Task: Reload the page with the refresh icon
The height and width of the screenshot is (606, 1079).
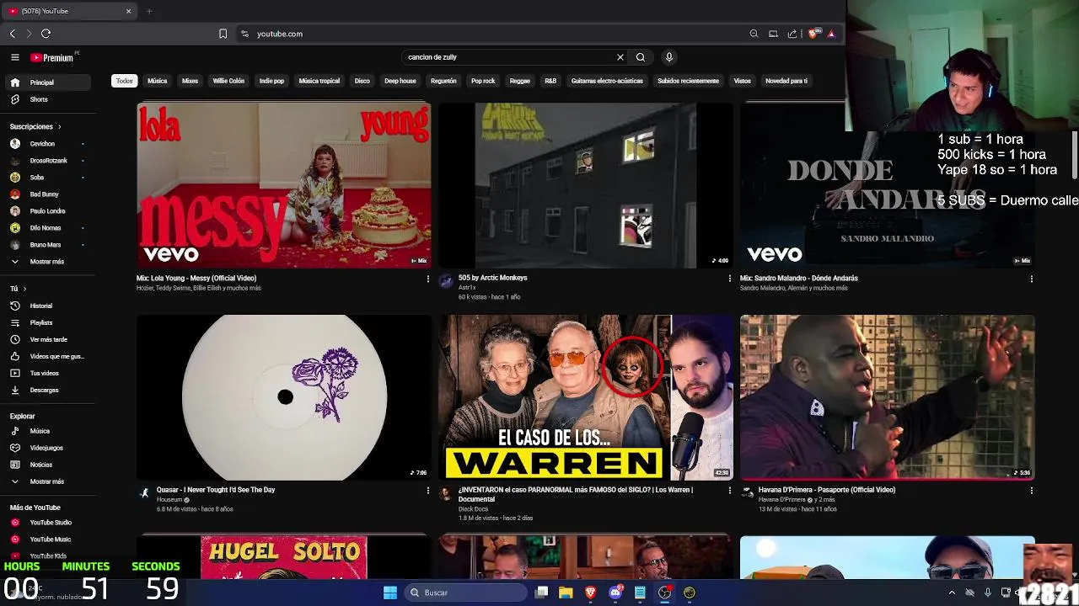Action: (46, 34)
